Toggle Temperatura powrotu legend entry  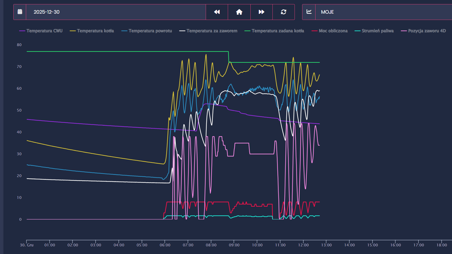tap(150, 31)
